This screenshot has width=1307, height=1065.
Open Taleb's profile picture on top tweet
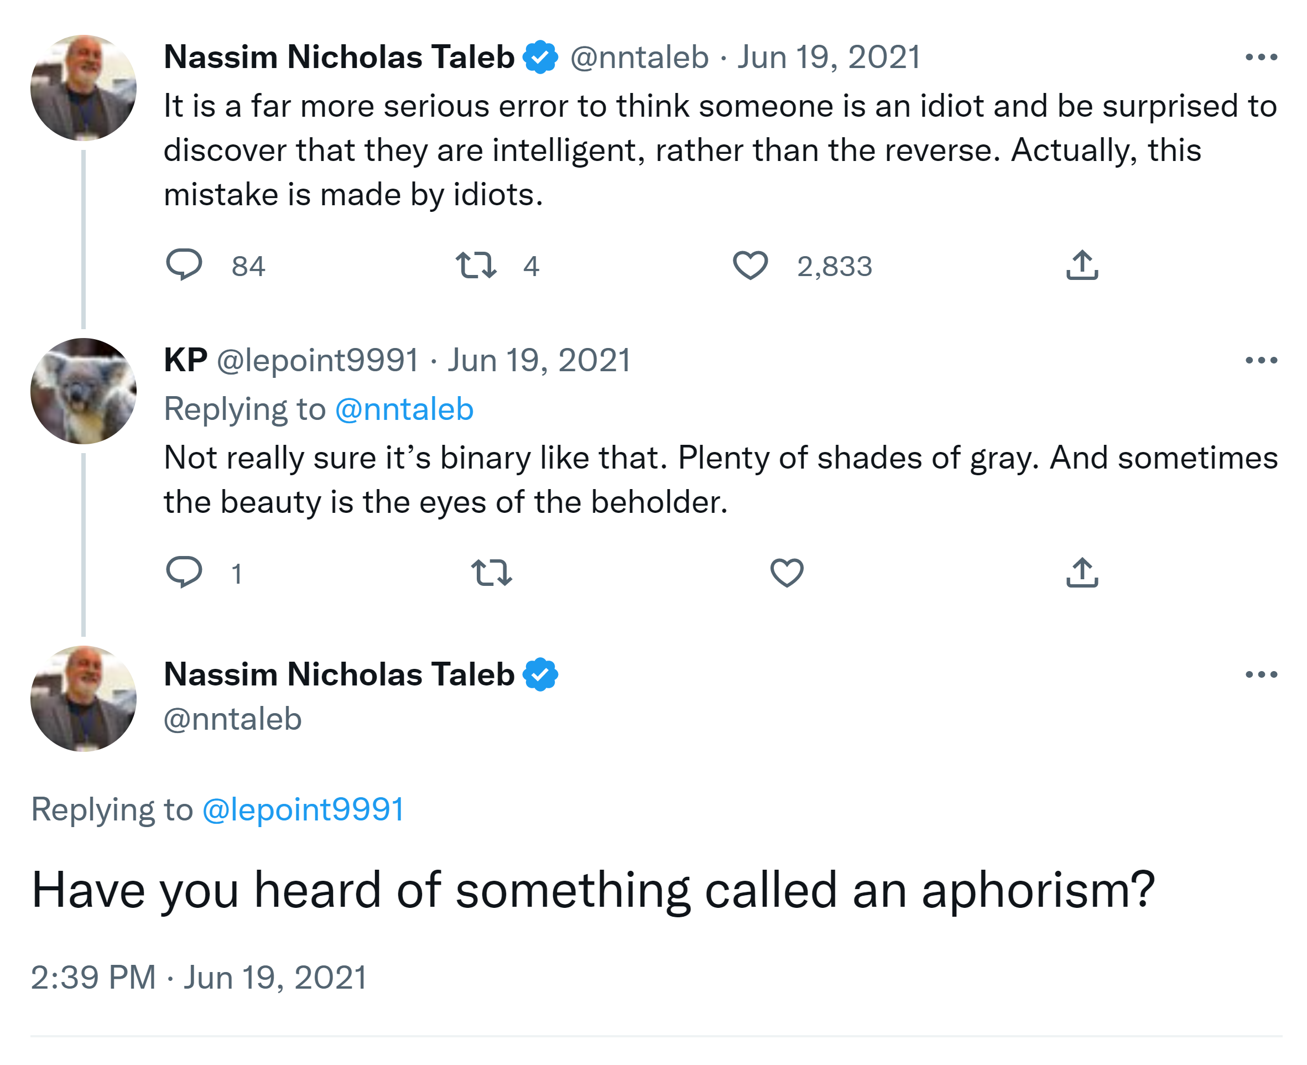pyautogui.click(x=84, y=88)
